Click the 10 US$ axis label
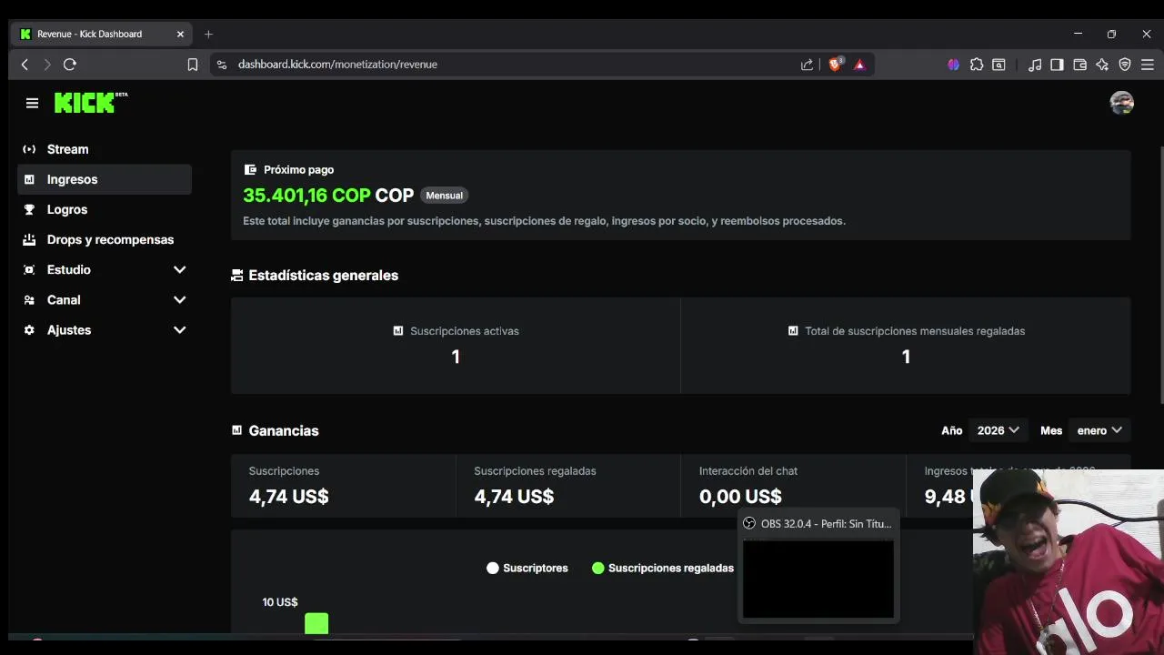The image size is (1164, 655). pyautogui.click(x=280, y=602)
